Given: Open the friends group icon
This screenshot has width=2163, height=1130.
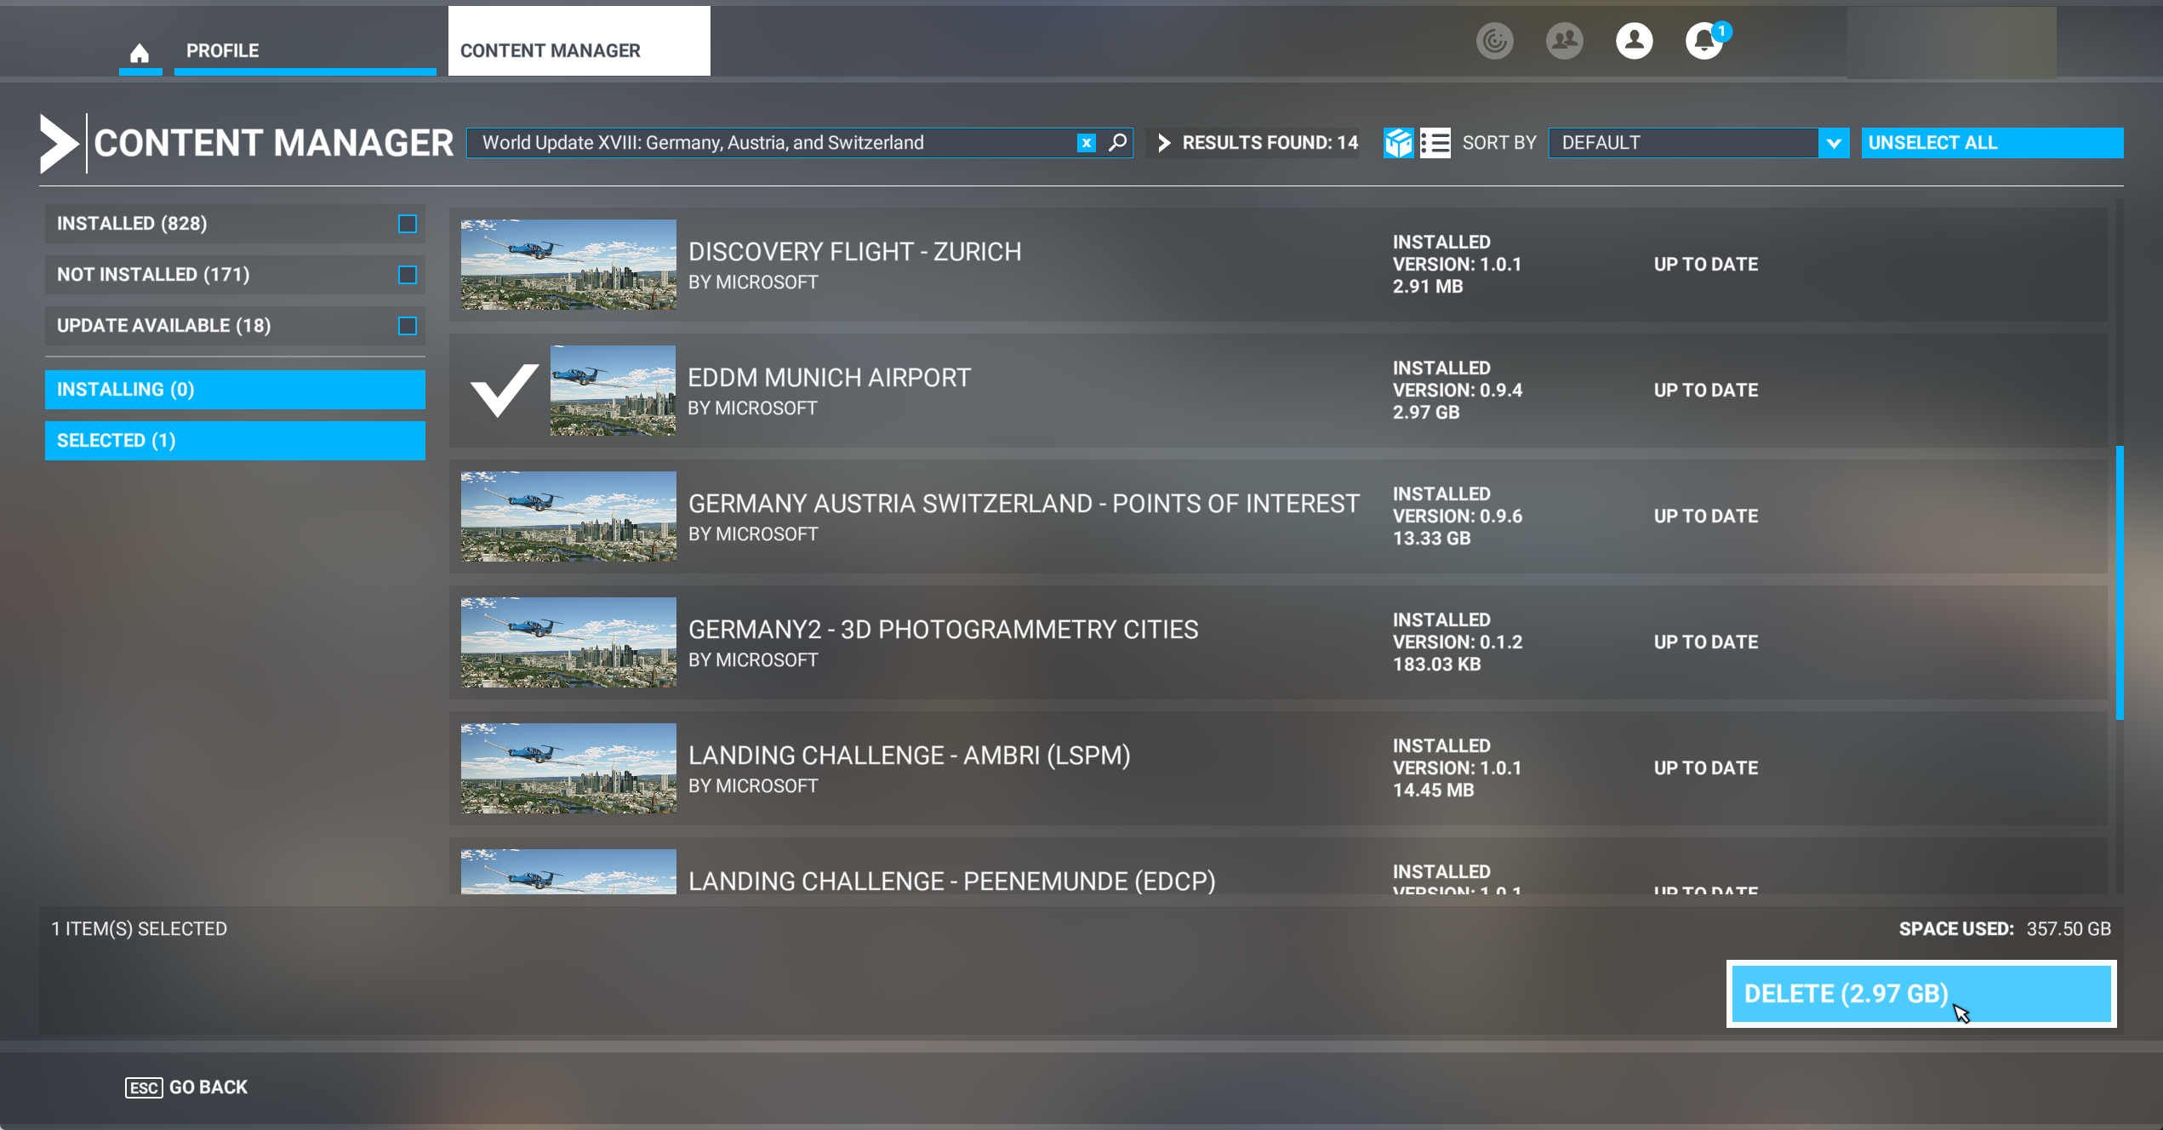Looking at the screenshot, I should (1564, 41).
